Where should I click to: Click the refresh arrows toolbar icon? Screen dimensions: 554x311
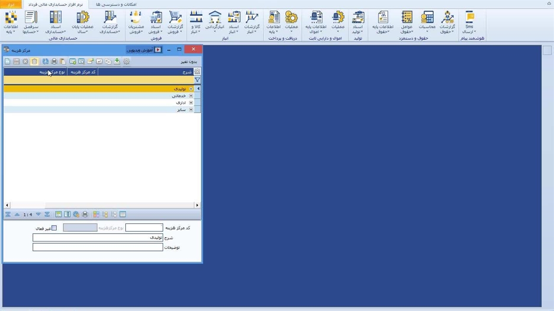(45, 62)
